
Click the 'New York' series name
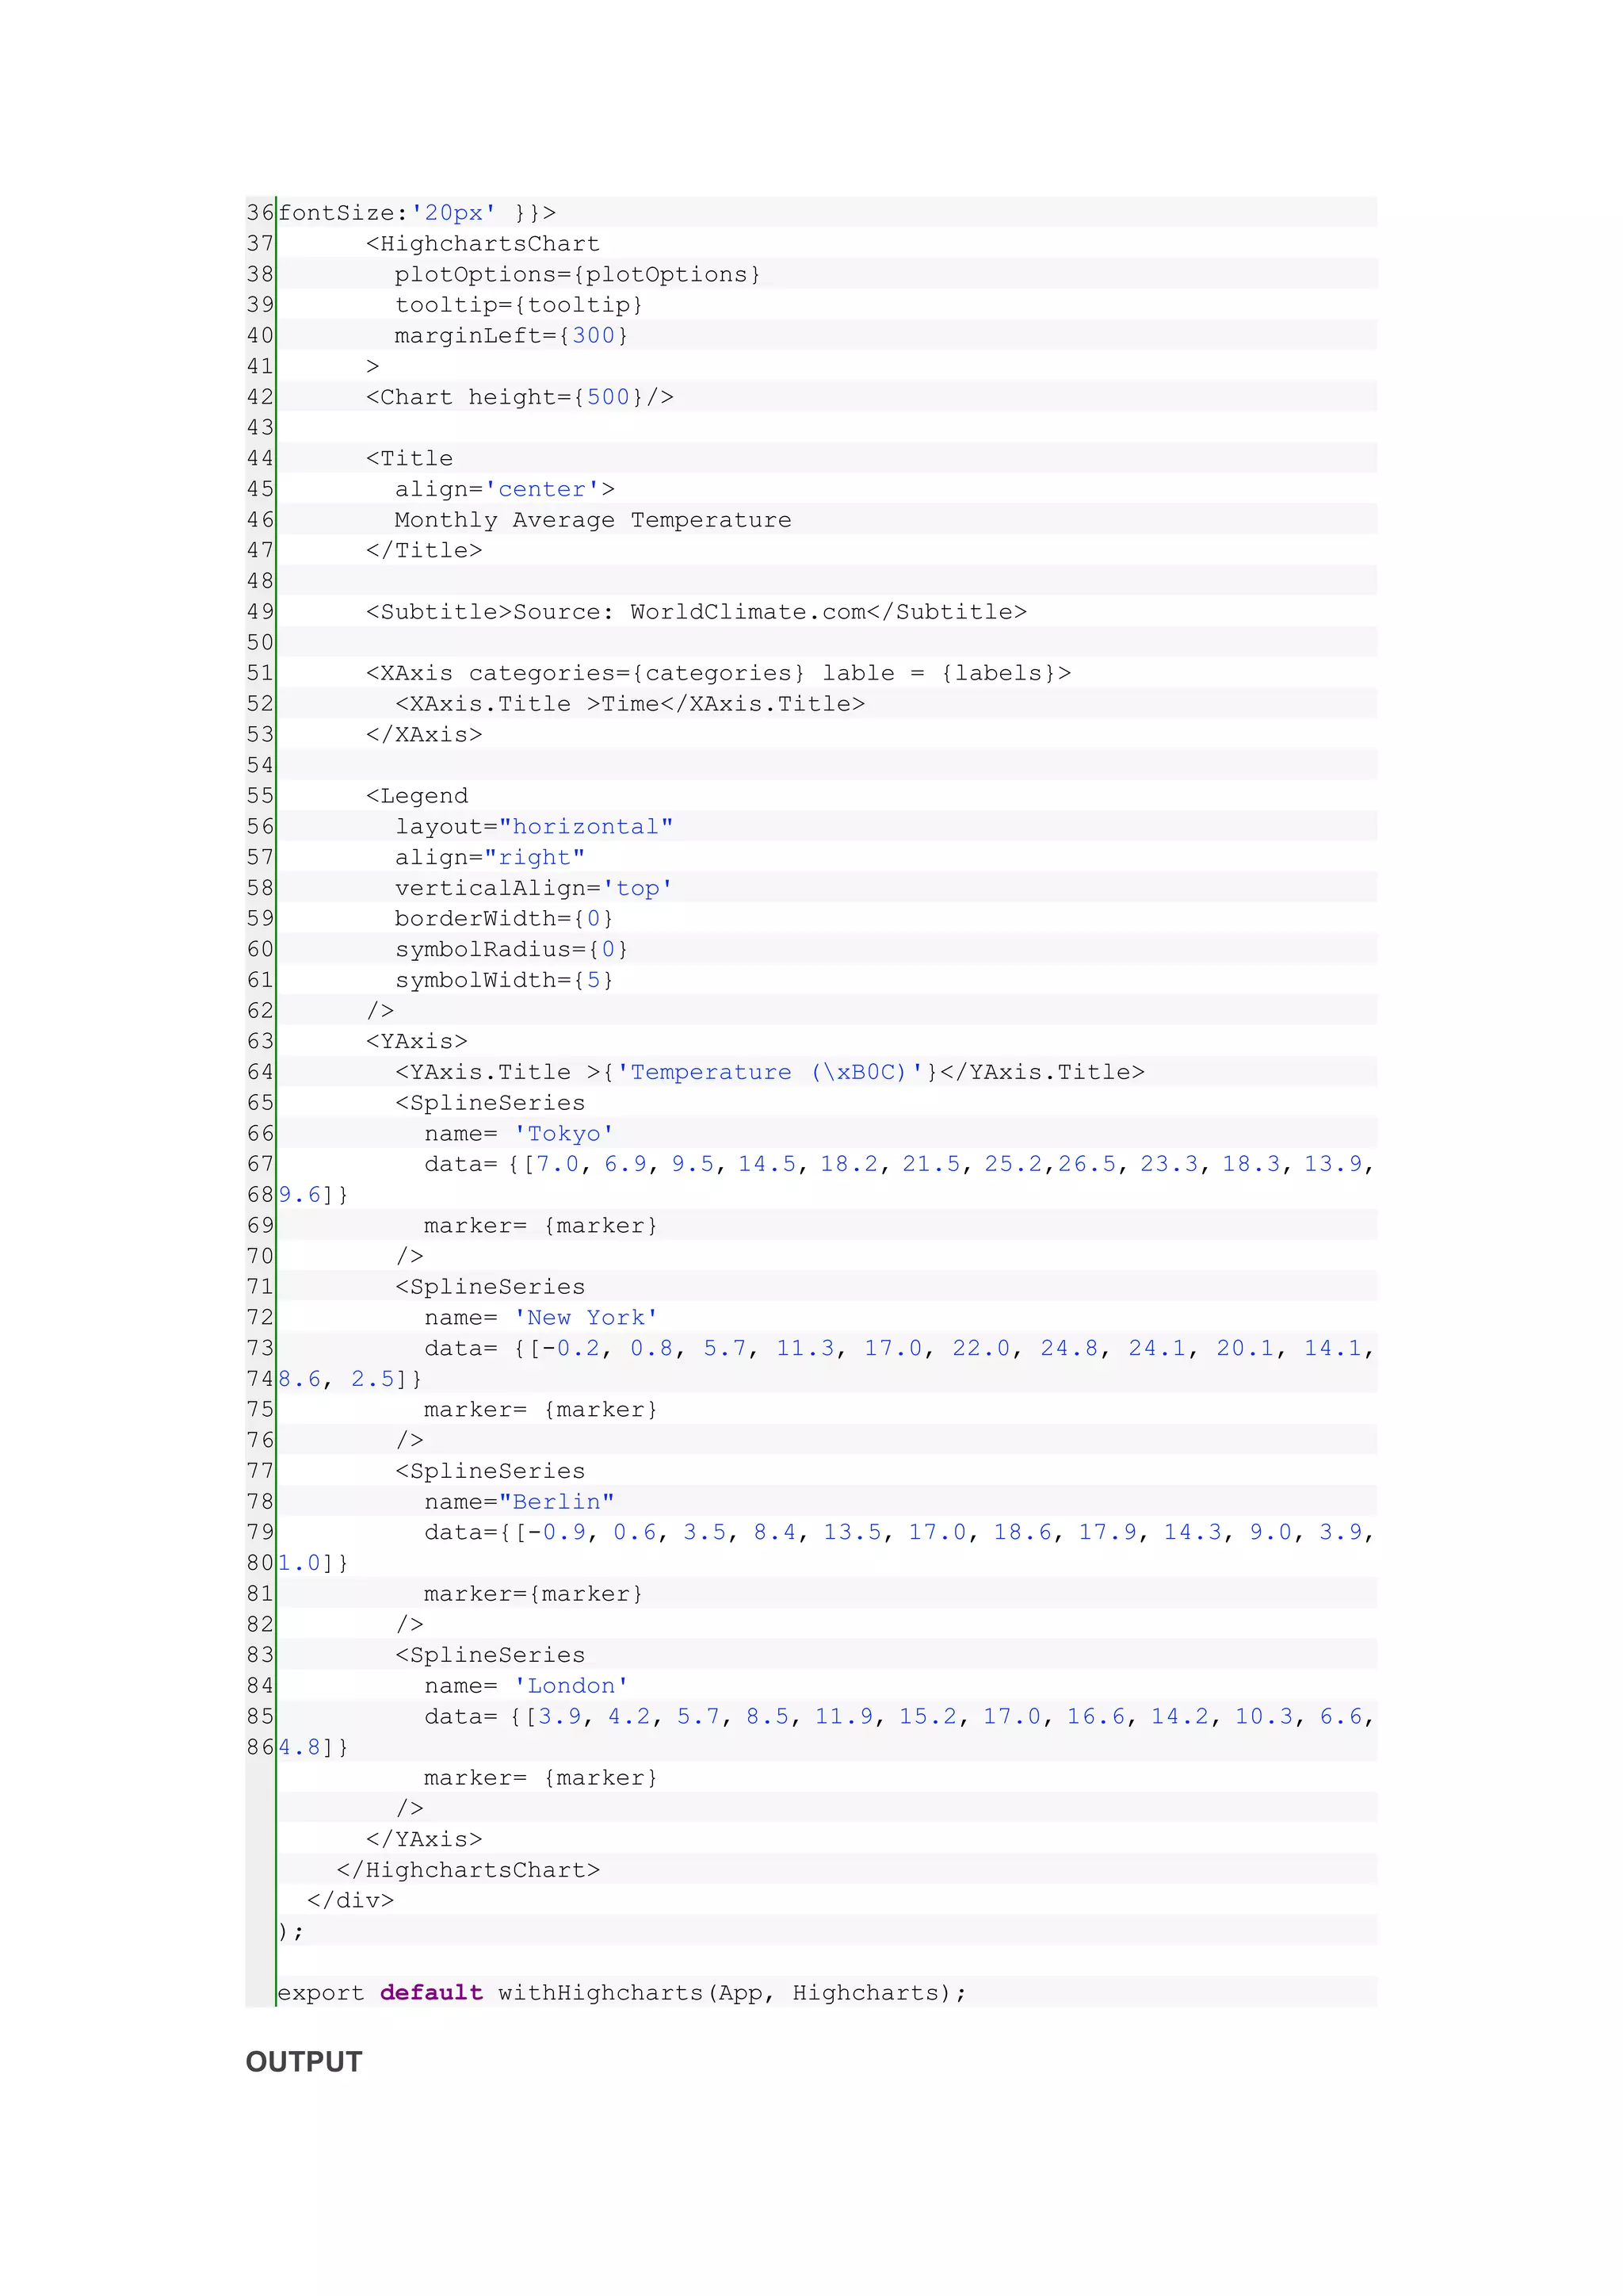coord(586,1318)
